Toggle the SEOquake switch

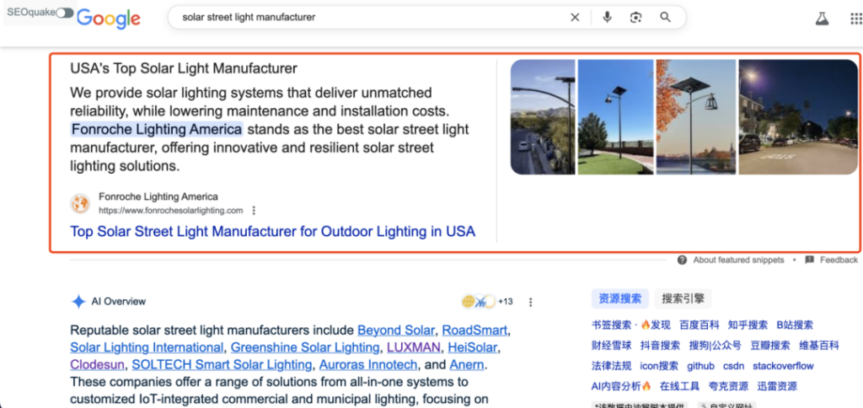(64, 13)
